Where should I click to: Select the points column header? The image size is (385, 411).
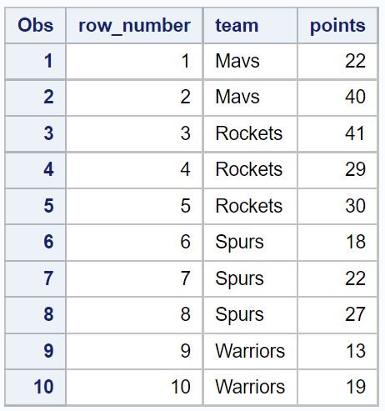[337, 26]
